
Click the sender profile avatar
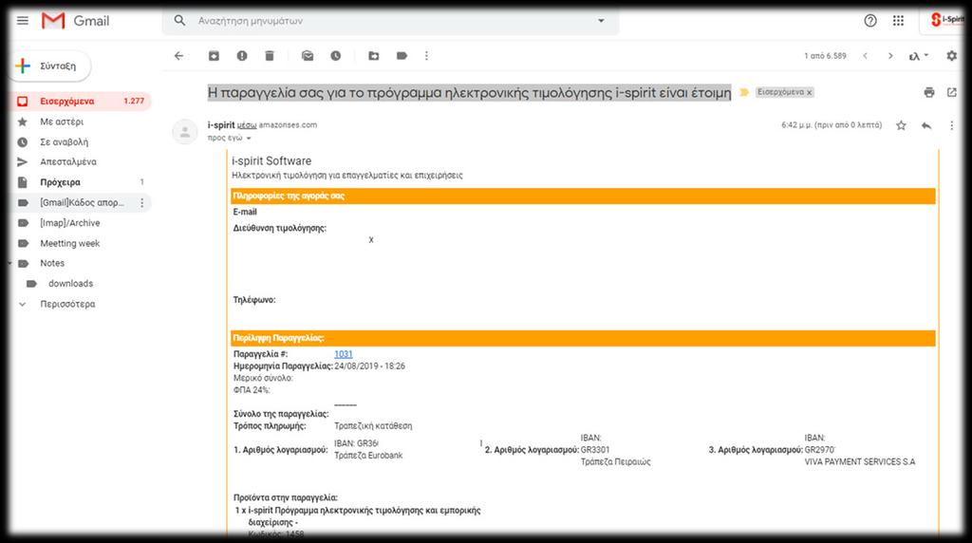tap(185, 131)
